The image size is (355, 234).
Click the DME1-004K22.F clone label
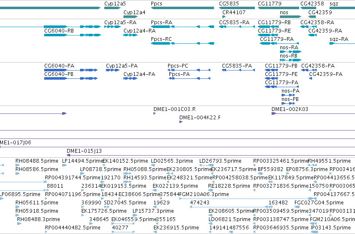[x=200, y=118]
